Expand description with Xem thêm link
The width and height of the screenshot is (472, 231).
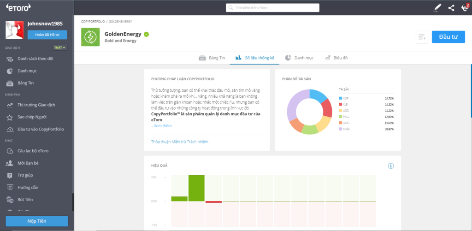163,126
